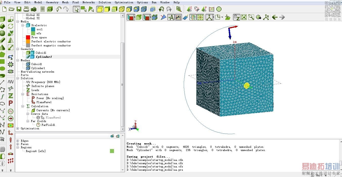Open the 3D view toolbar icon
This screenshot has height=177, width=342.
pyautogui.click(x=50, y=9)
